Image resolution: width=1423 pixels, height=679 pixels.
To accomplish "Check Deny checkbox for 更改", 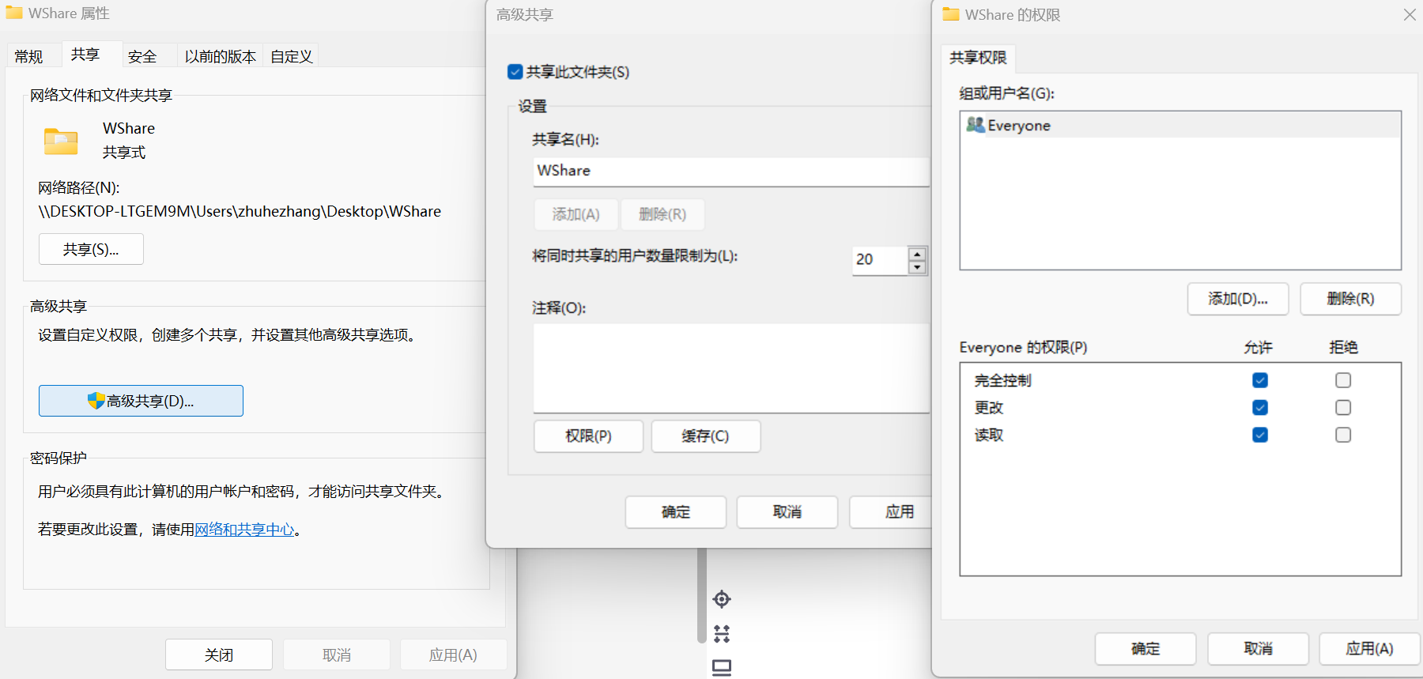I will (x=1343, y=407).
